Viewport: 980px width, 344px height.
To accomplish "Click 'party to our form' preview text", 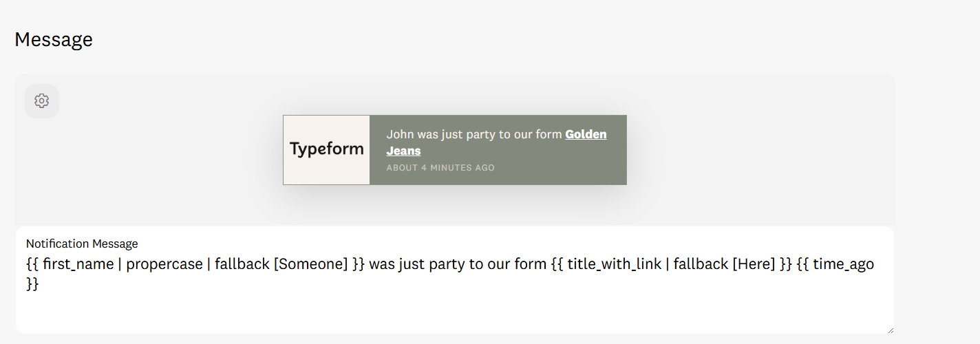I will pos(516,134).
